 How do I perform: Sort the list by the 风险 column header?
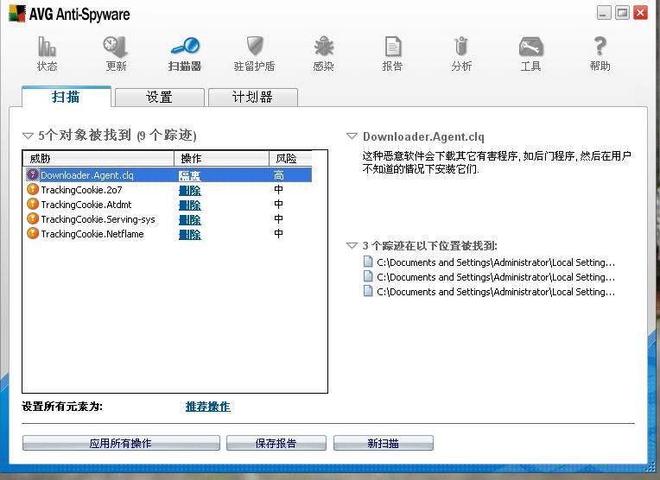click(291, 158)
